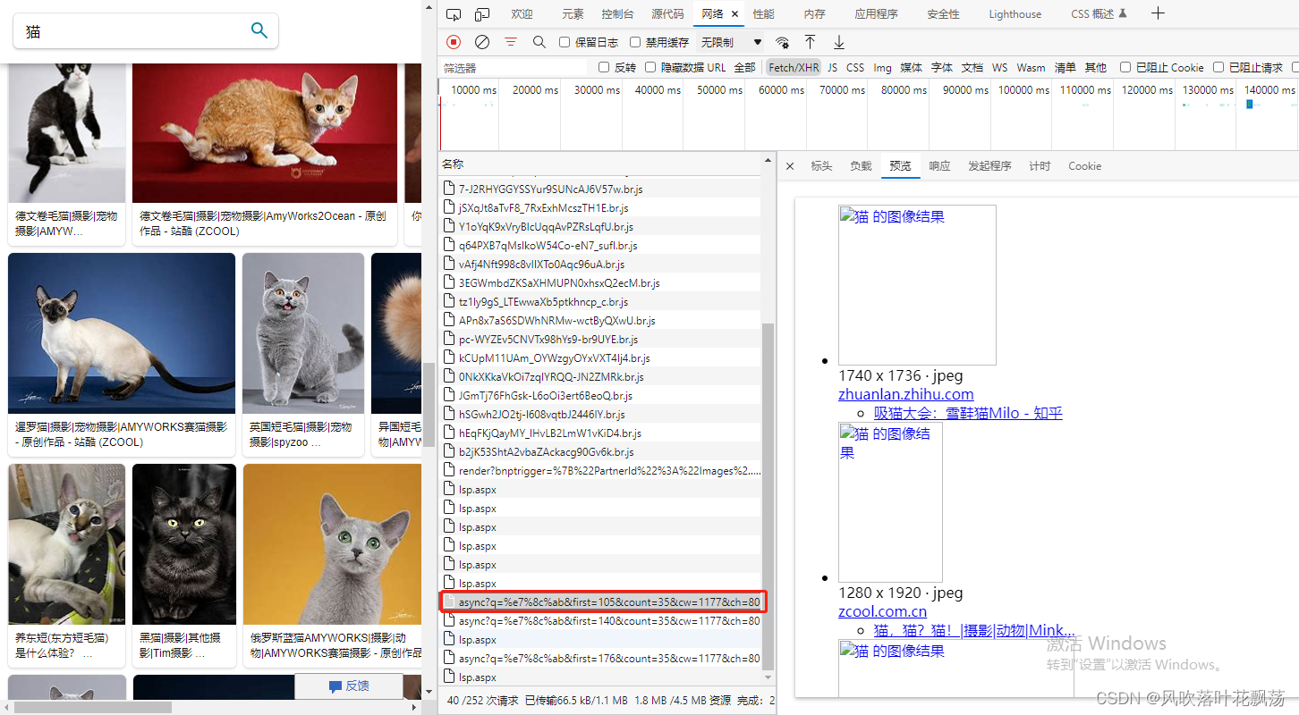The height and width of the screenshot is (715, 1299).
Task: Select render?bnptrigger request row
Action: pyautogui.click(x=601, y=470)
